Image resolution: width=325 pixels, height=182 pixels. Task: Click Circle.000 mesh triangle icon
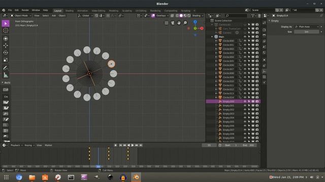[220, 41]
